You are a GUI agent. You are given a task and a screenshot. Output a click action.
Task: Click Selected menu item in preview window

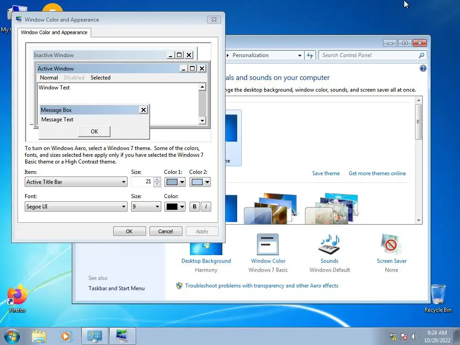100,77
